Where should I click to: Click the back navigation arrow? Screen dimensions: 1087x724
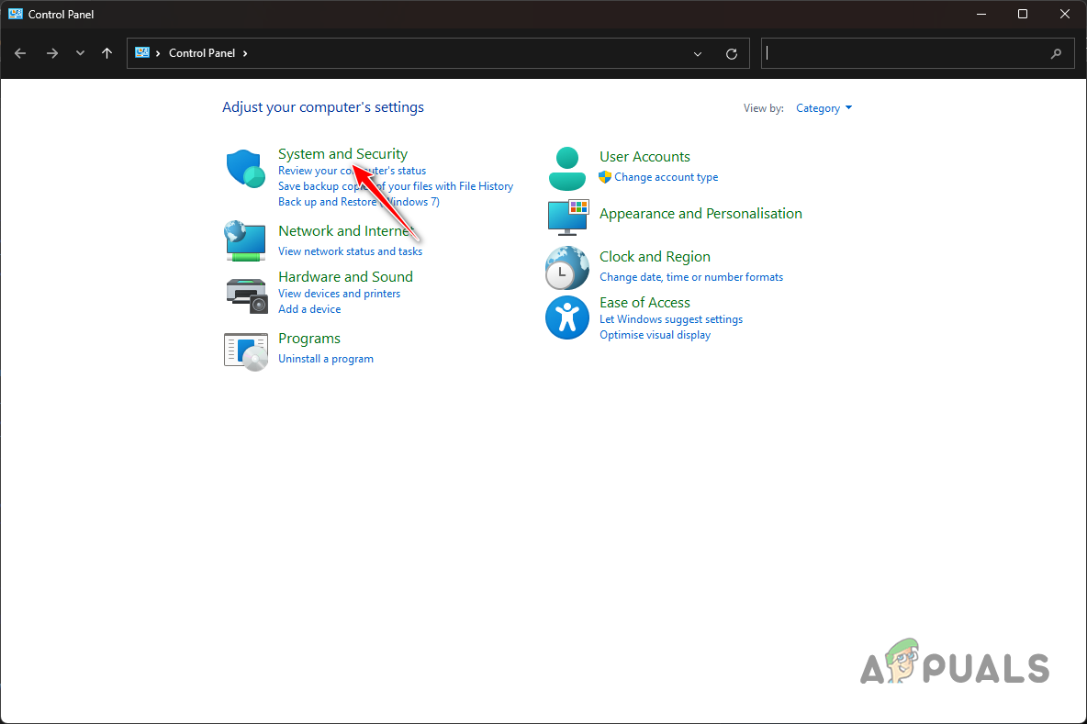pos(20,53)
